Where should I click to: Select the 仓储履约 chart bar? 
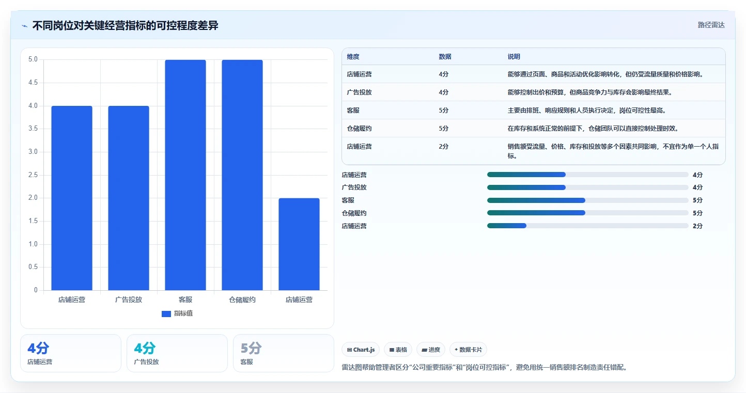point(242,175)
